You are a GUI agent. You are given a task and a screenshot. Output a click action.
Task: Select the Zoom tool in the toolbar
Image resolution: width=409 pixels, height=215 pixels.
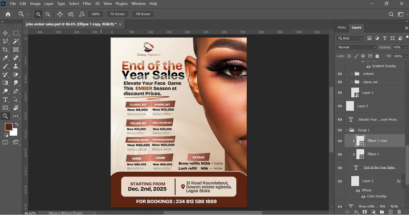(5, 116)
